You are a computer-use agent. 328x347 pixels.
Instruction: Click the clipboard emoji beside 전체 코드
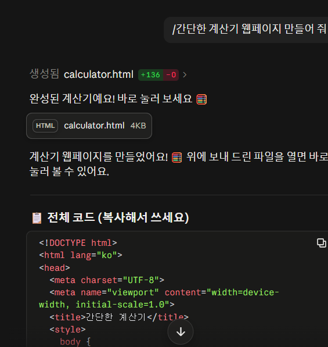coord(37,218)
